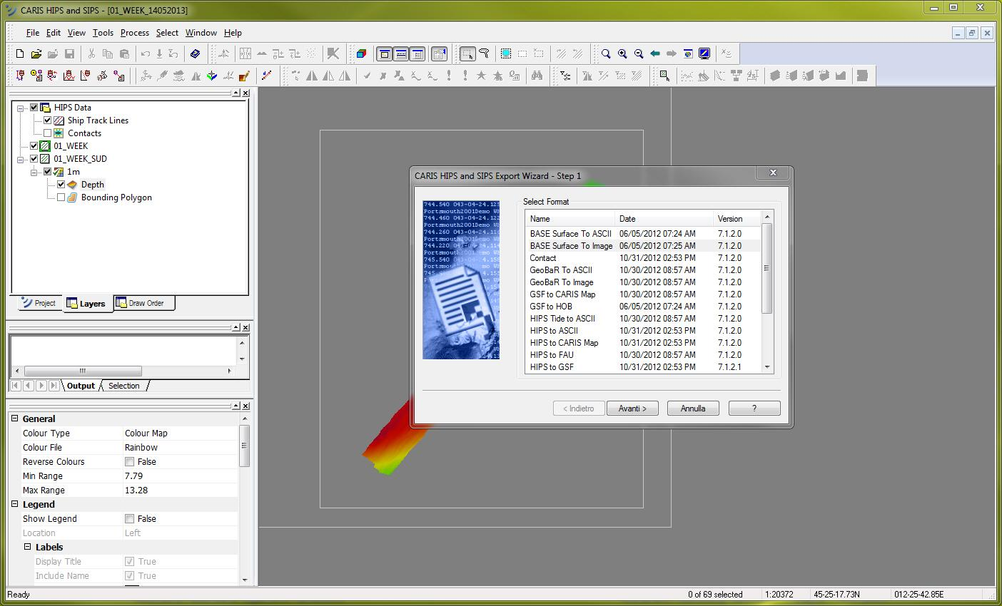This screenshot has height=606, width=1002.
Task: Click the globe overview window icon
Action: (x=688, y=53)
